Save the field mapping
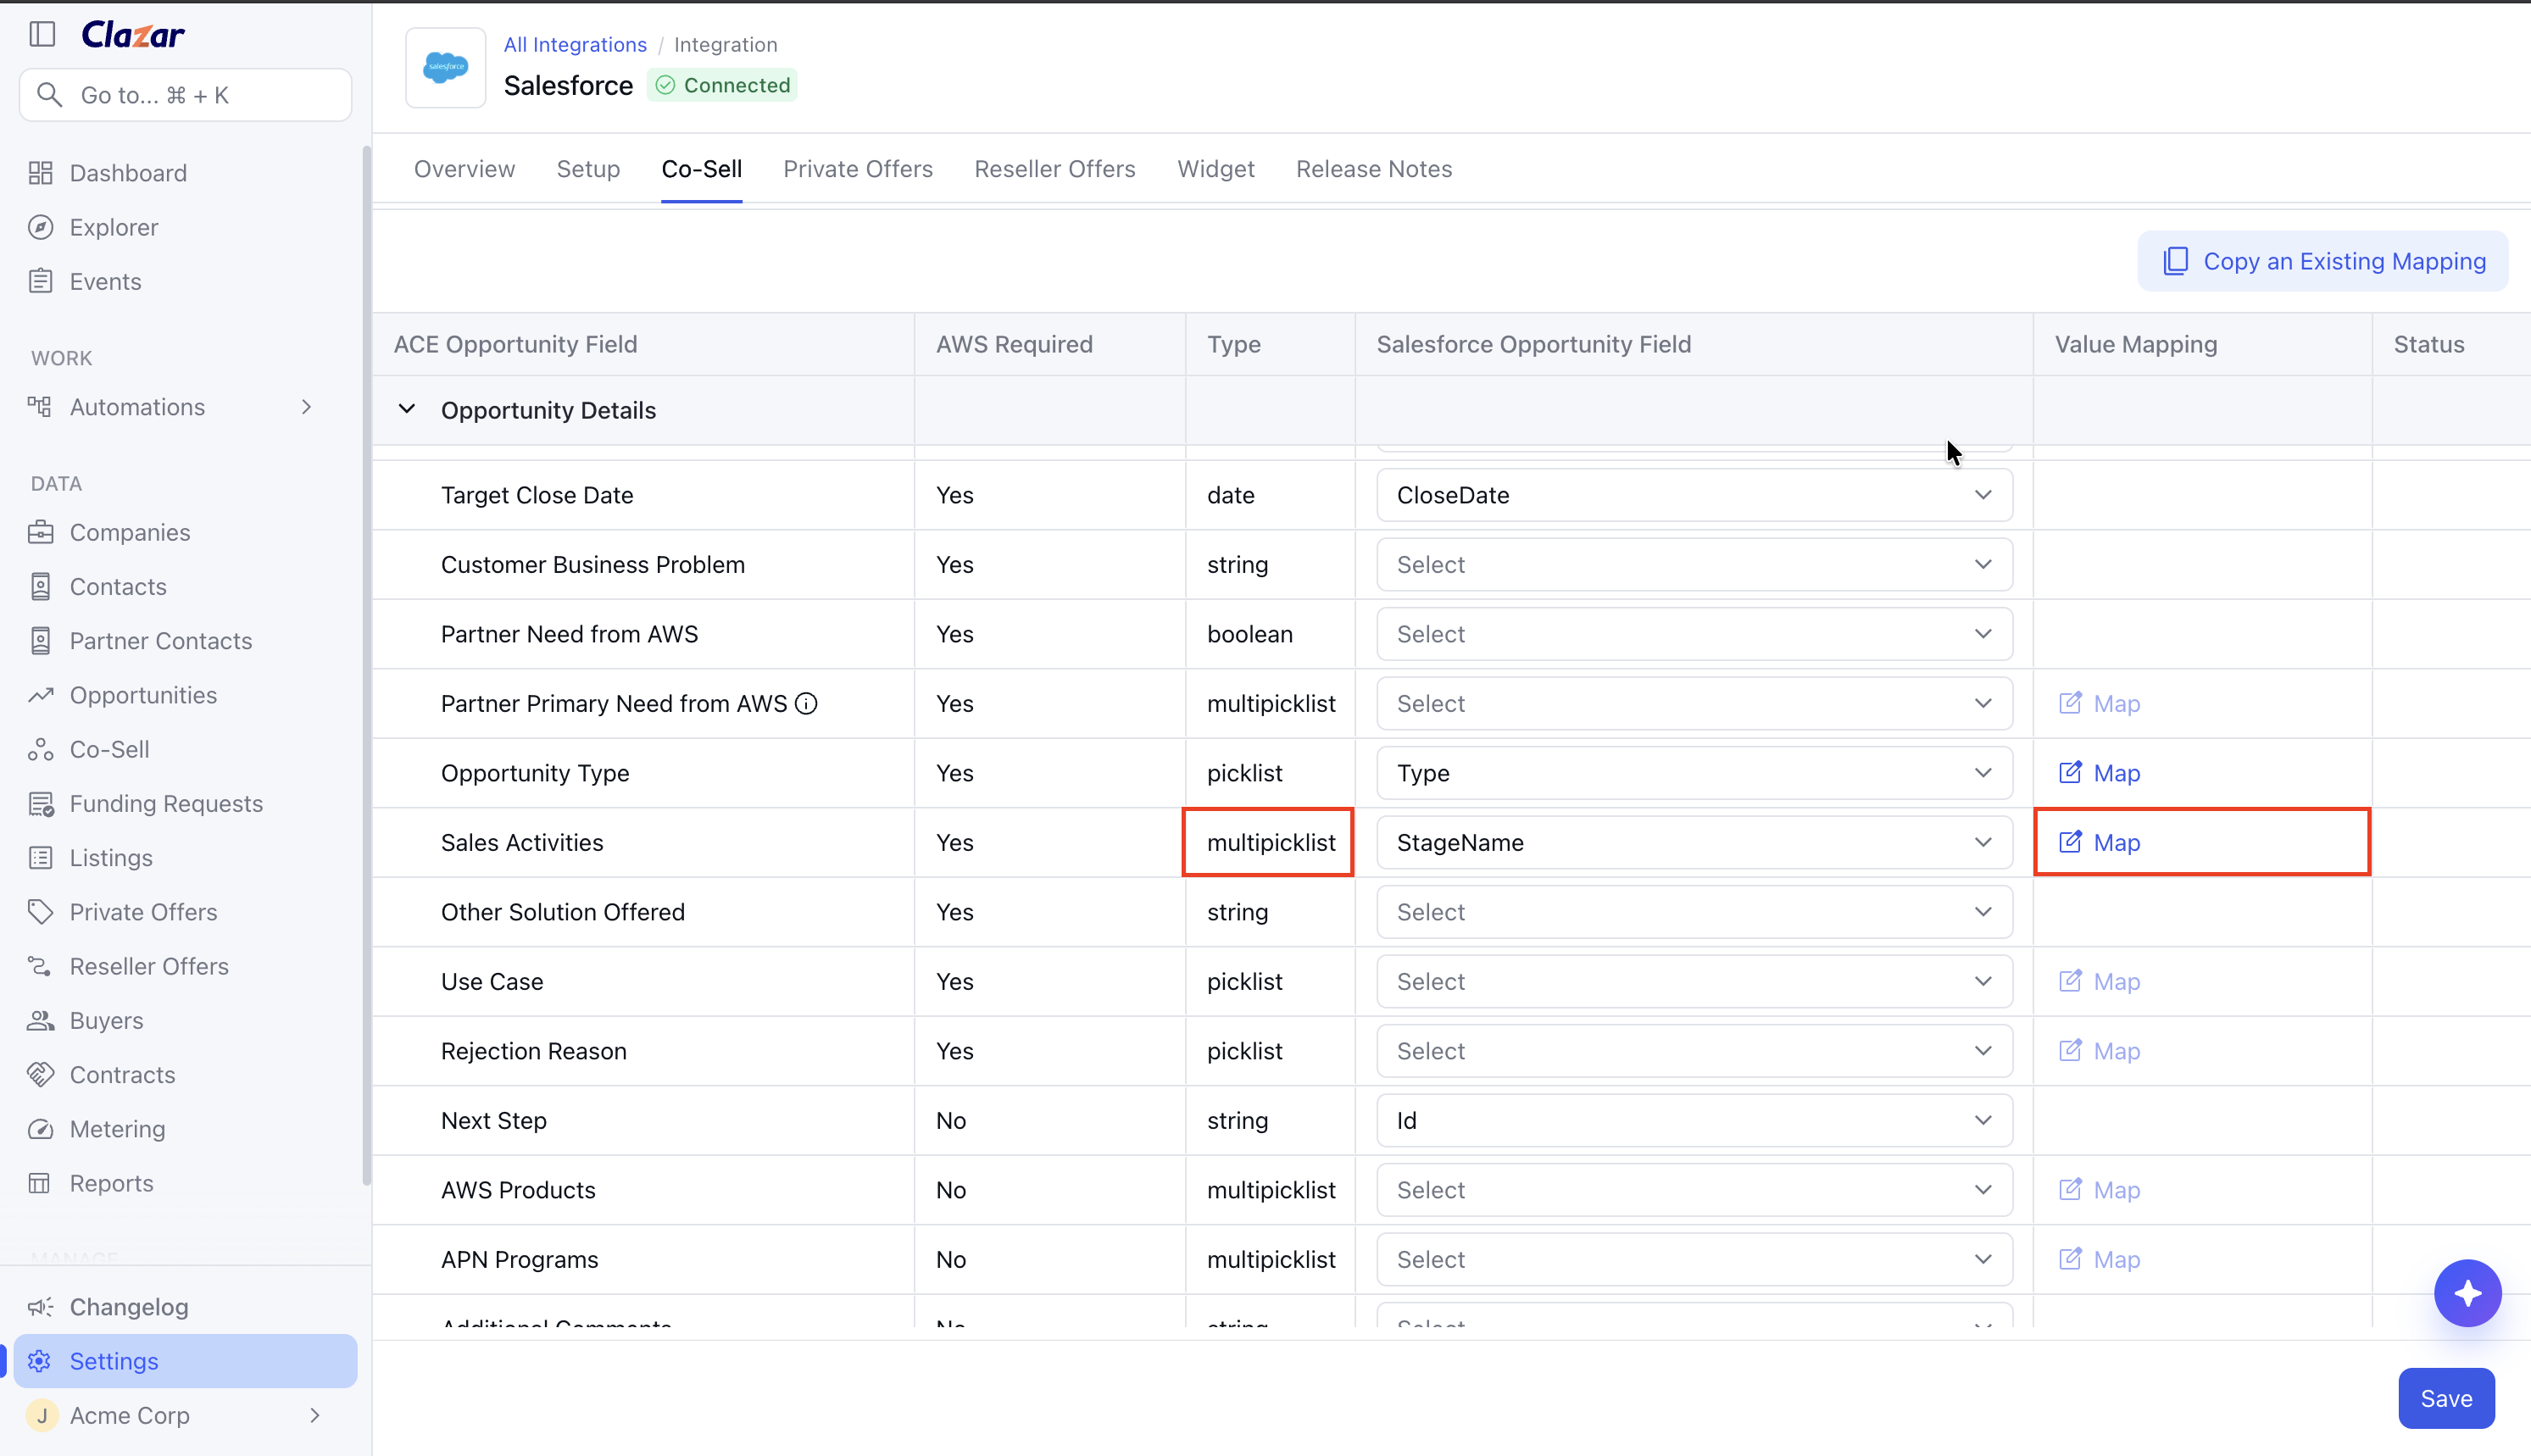The width and height of the screenshot is (2531, 1456). 2446,1398
